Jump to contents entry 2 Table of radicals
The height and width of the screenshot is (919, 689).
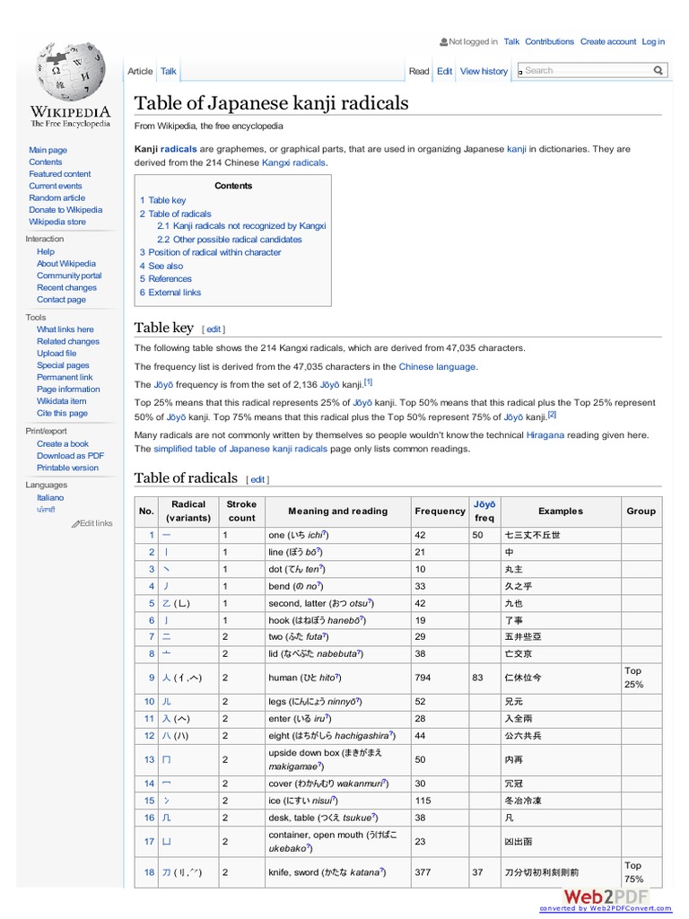click(x=175, y=214)
